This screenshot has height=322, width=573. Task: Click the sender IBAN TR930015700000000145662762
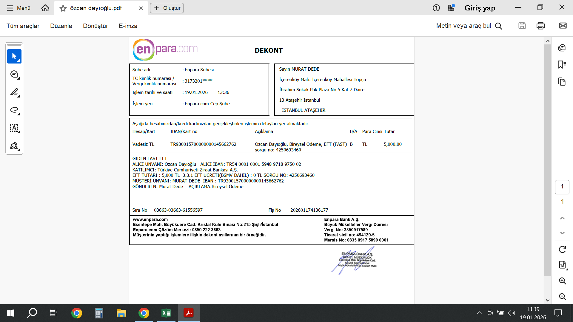click(203, 144)
